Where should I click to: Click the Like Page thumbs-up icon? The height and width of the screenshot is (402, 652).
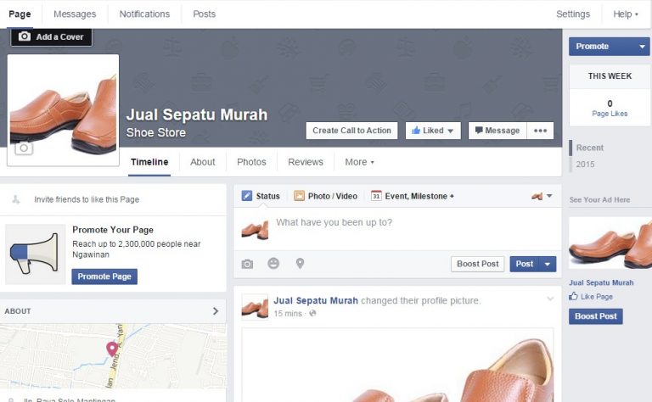click(x=573, y=296)
